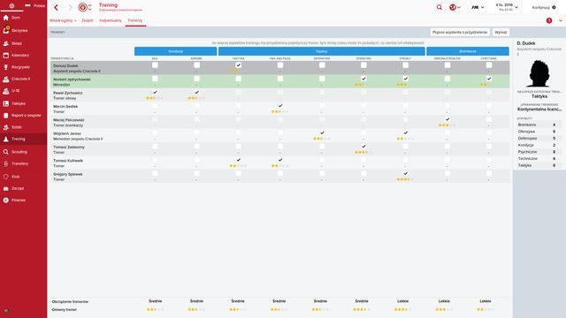Open the date dropdown in top bar
The height and width of the screenshot is (318, 566).
pyautogui.click(x=507, y=7)
